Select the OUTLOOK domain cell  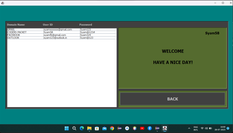point(25,38)
